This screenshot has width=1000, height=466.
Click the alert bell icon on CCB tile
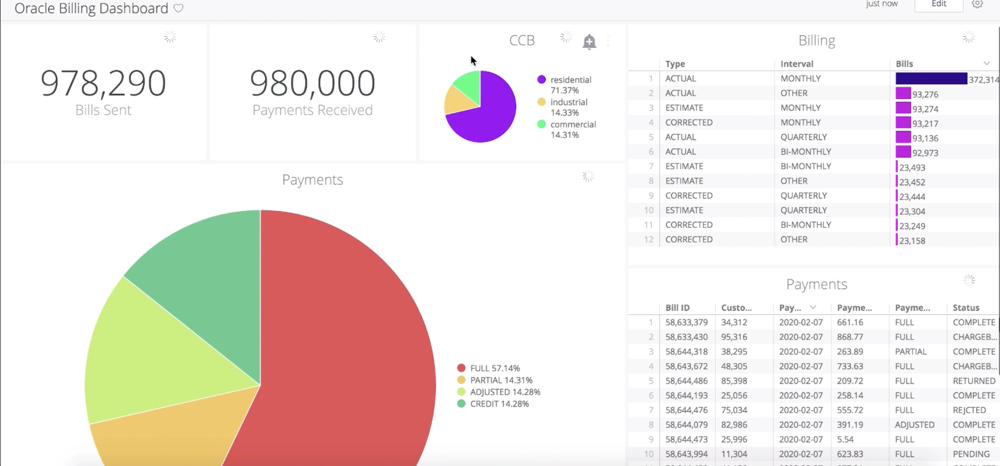(x=589, y=41)
